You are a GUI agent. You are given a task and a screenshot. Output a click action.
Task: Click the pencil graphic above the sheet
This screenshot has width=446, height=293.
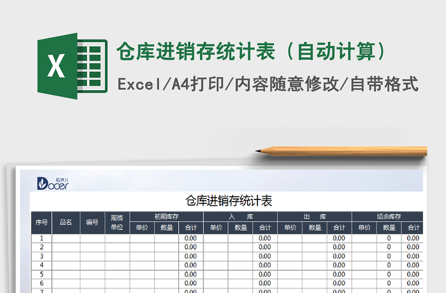tap(341, 150)
